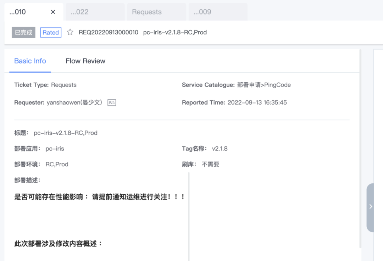
Task: Select the star next to REQ20220913000010
Action: pos(70,32)
